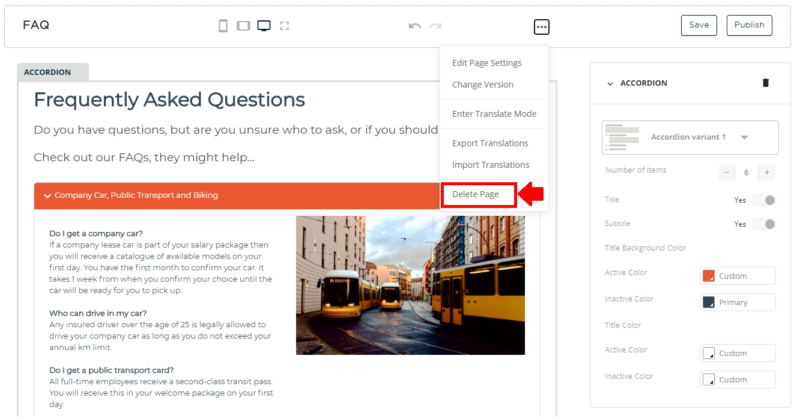Choose Enter Translate Mode
The height and width of the screenshot is (419, 800).
pyautogui.click(x=494, y=114)
